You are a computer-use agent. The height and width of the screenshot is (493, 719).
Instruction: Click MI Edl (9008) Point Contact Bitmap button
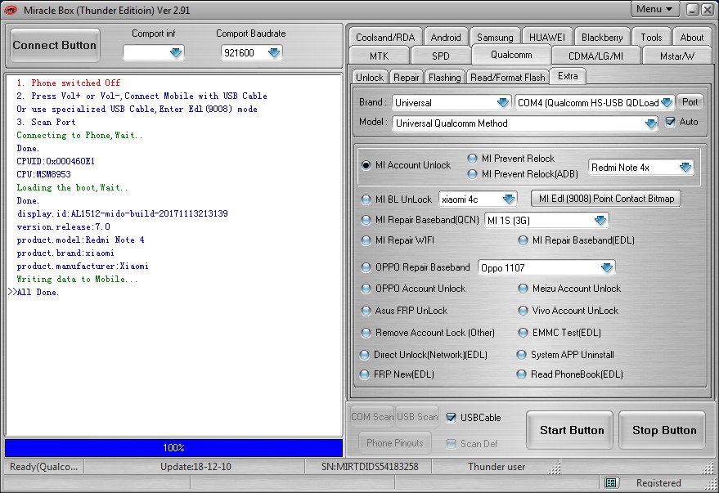click(606, 199)
